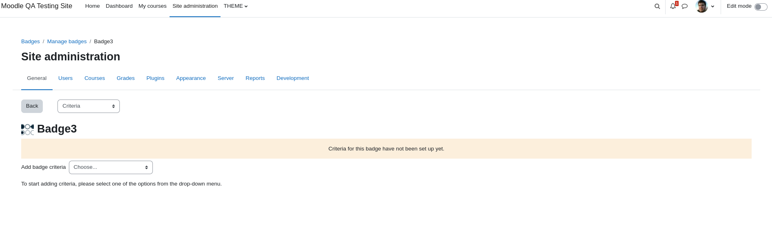Switch to the Development tab
772x230 pixels.
coord(293,78)
